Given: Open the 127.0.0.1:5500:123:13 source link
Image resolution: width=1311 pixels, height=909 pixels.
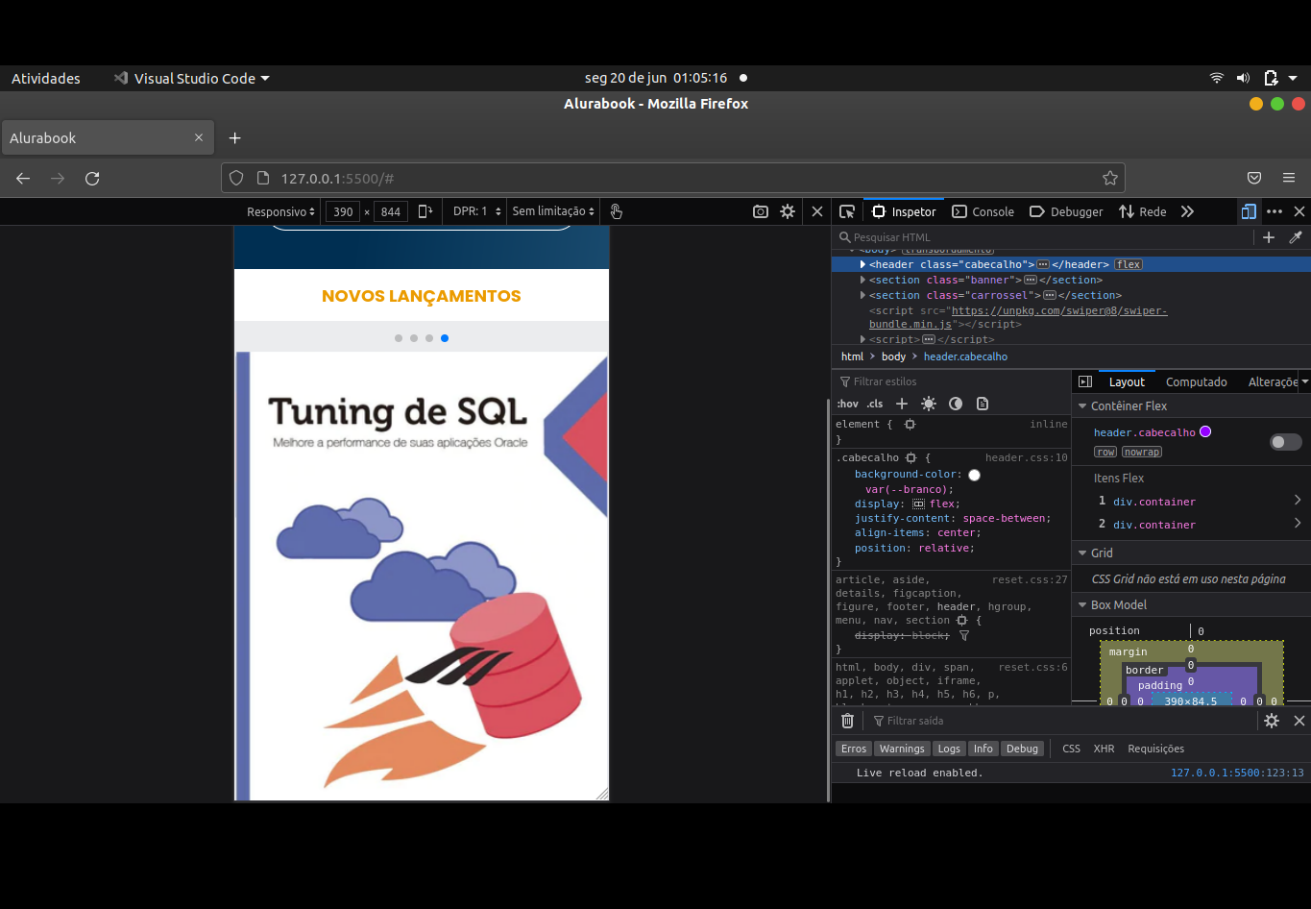Looking at the screenshot, I should pos(1237,773).
